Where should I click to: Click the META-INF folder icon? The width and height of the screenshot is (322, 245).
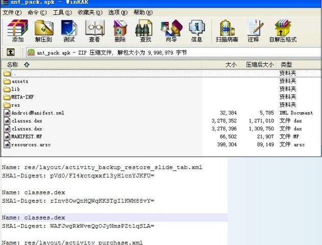[7, 97]
